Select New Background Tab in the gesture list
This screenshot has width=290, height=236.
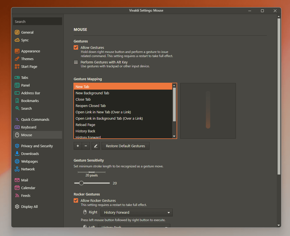pyautogui.click(x=92, y=93)
